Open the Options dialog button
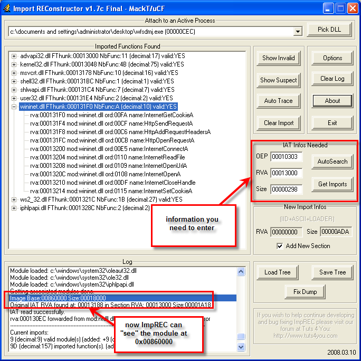This screenshot has height=361, width=361. [x=332, y=58]
